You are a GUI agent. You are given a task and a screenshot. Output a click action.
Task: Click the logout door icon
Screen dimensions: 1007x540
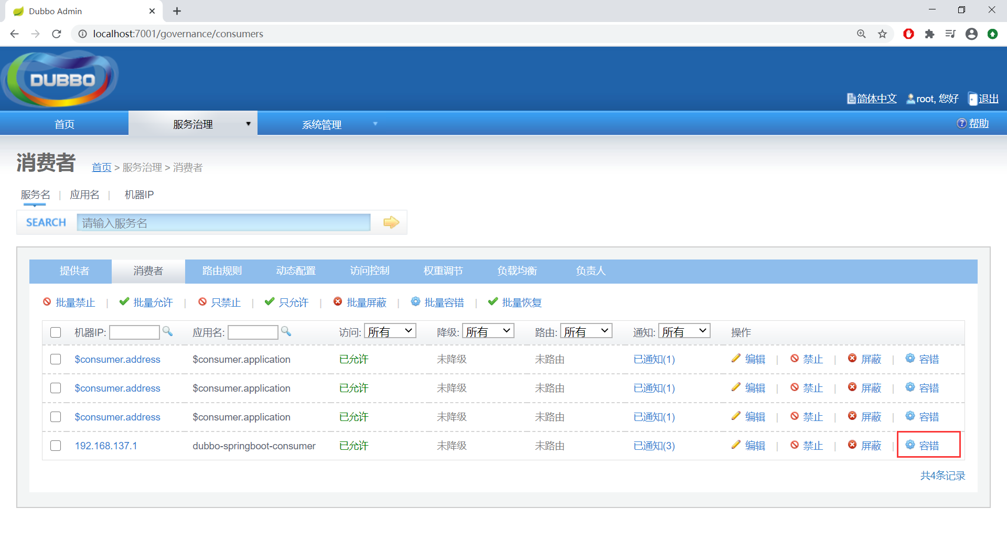click(973, 99)
